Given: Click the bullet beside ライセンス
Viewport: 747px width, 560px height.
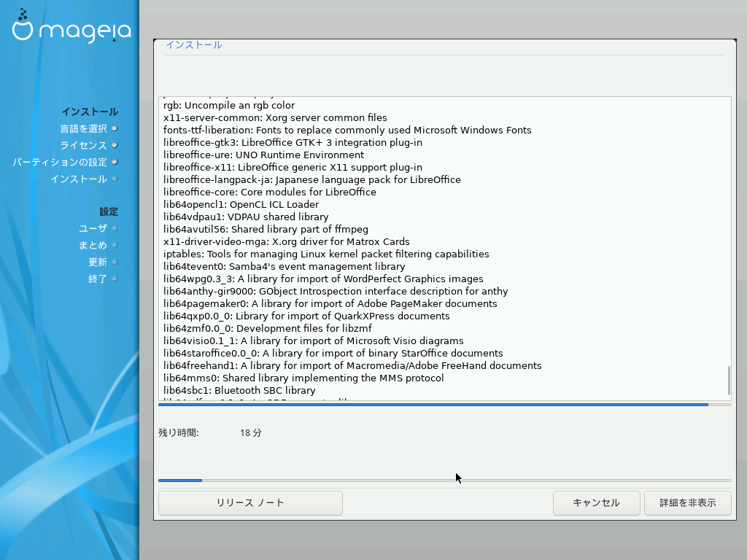Looking at the screenshot, I should 115,145.
